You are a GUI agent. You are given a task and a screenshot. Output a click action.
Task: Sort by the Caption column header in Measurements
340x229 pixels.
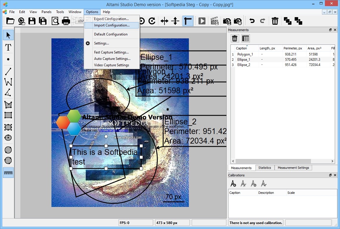point(247,48)
